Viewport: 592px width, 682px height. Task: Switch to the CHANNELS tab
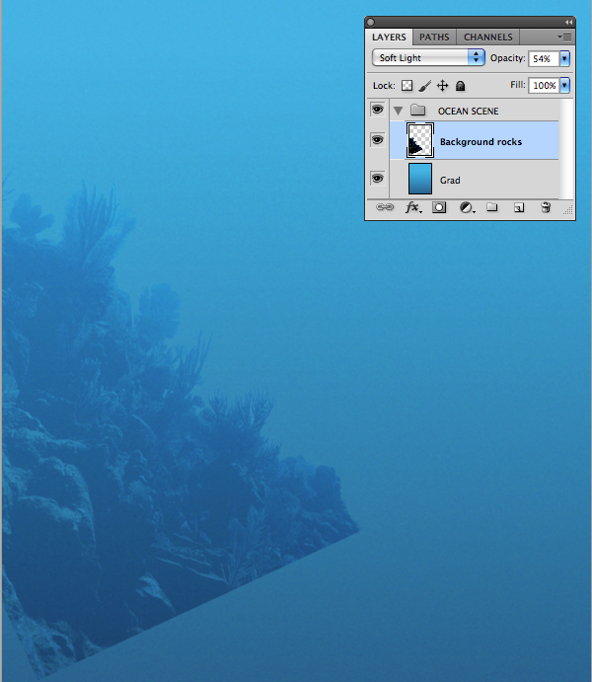pos(488,37)
